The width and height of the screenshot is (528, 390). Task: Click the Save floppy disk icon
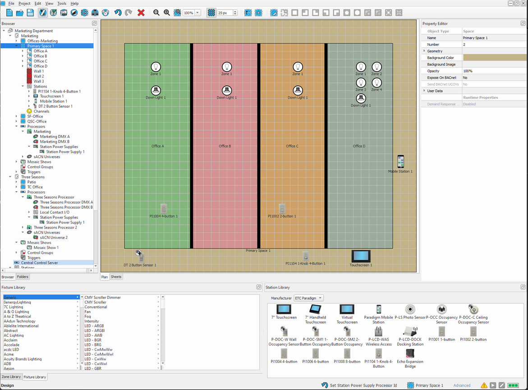pyautogui.click(x=30, y=13)
